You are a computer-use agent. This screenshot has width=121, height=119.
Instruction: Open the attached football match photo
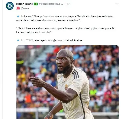click(68, 82)
